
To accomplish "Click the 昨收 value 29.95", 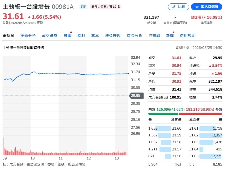I will tap(217, 58).
